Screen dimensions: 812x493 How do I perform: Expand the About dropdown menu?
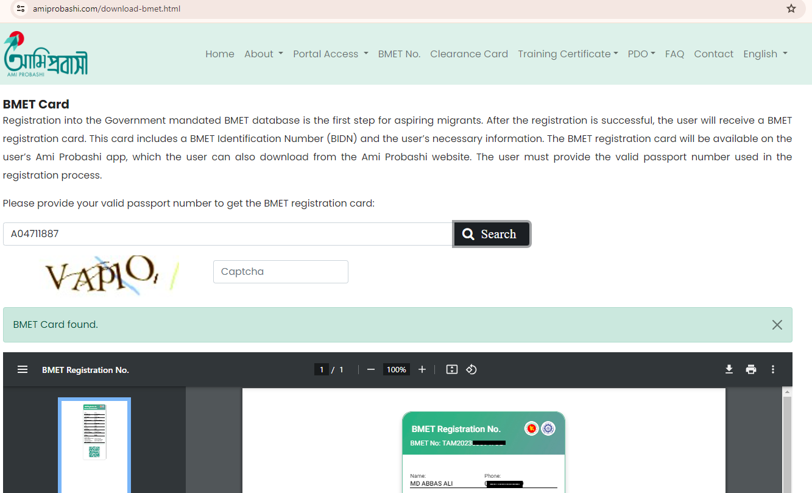pyautogui.click(x=264, y=54)
